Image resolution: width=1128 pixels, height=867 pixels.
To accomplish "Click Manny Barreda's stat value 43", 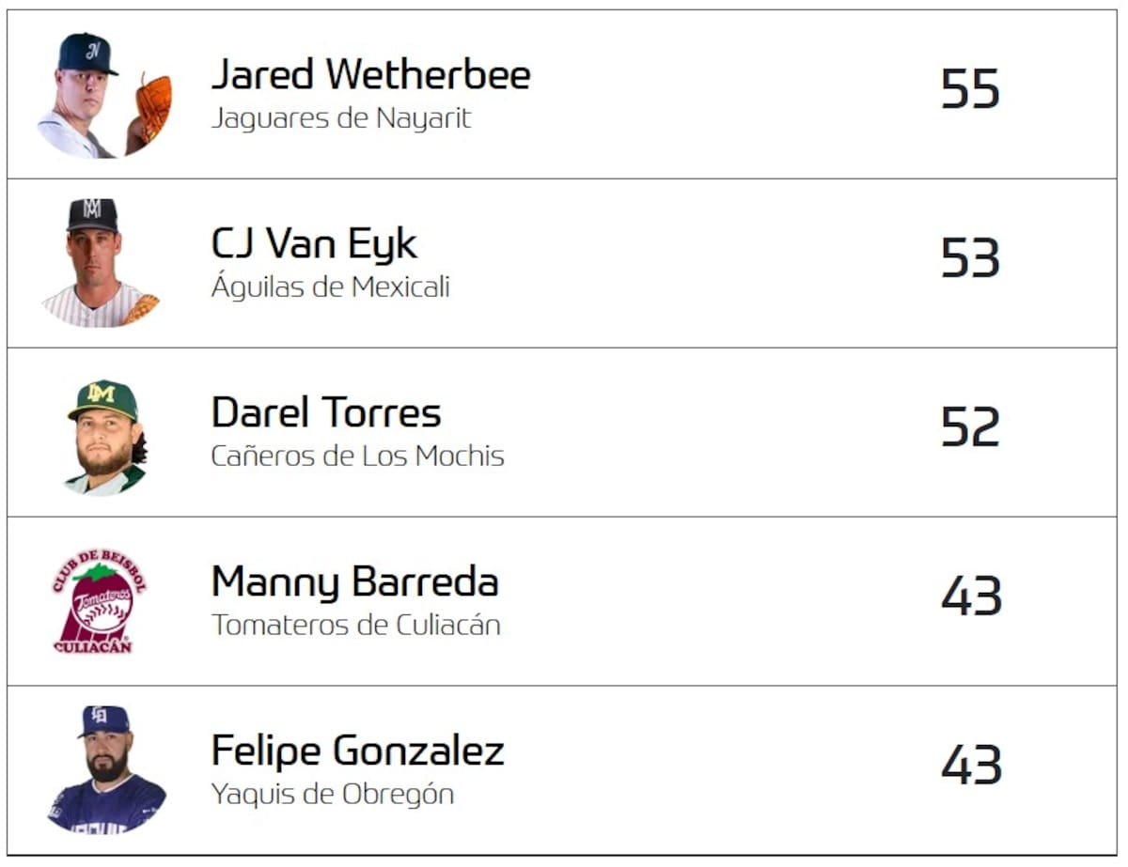I will pyautogui.click(x=971, y=596).
